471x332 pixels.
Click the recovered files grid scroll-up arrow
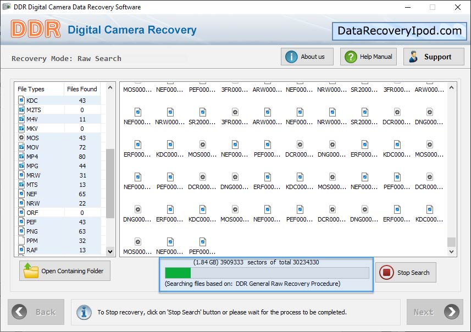pyautogui.click(x=451, y=88)
